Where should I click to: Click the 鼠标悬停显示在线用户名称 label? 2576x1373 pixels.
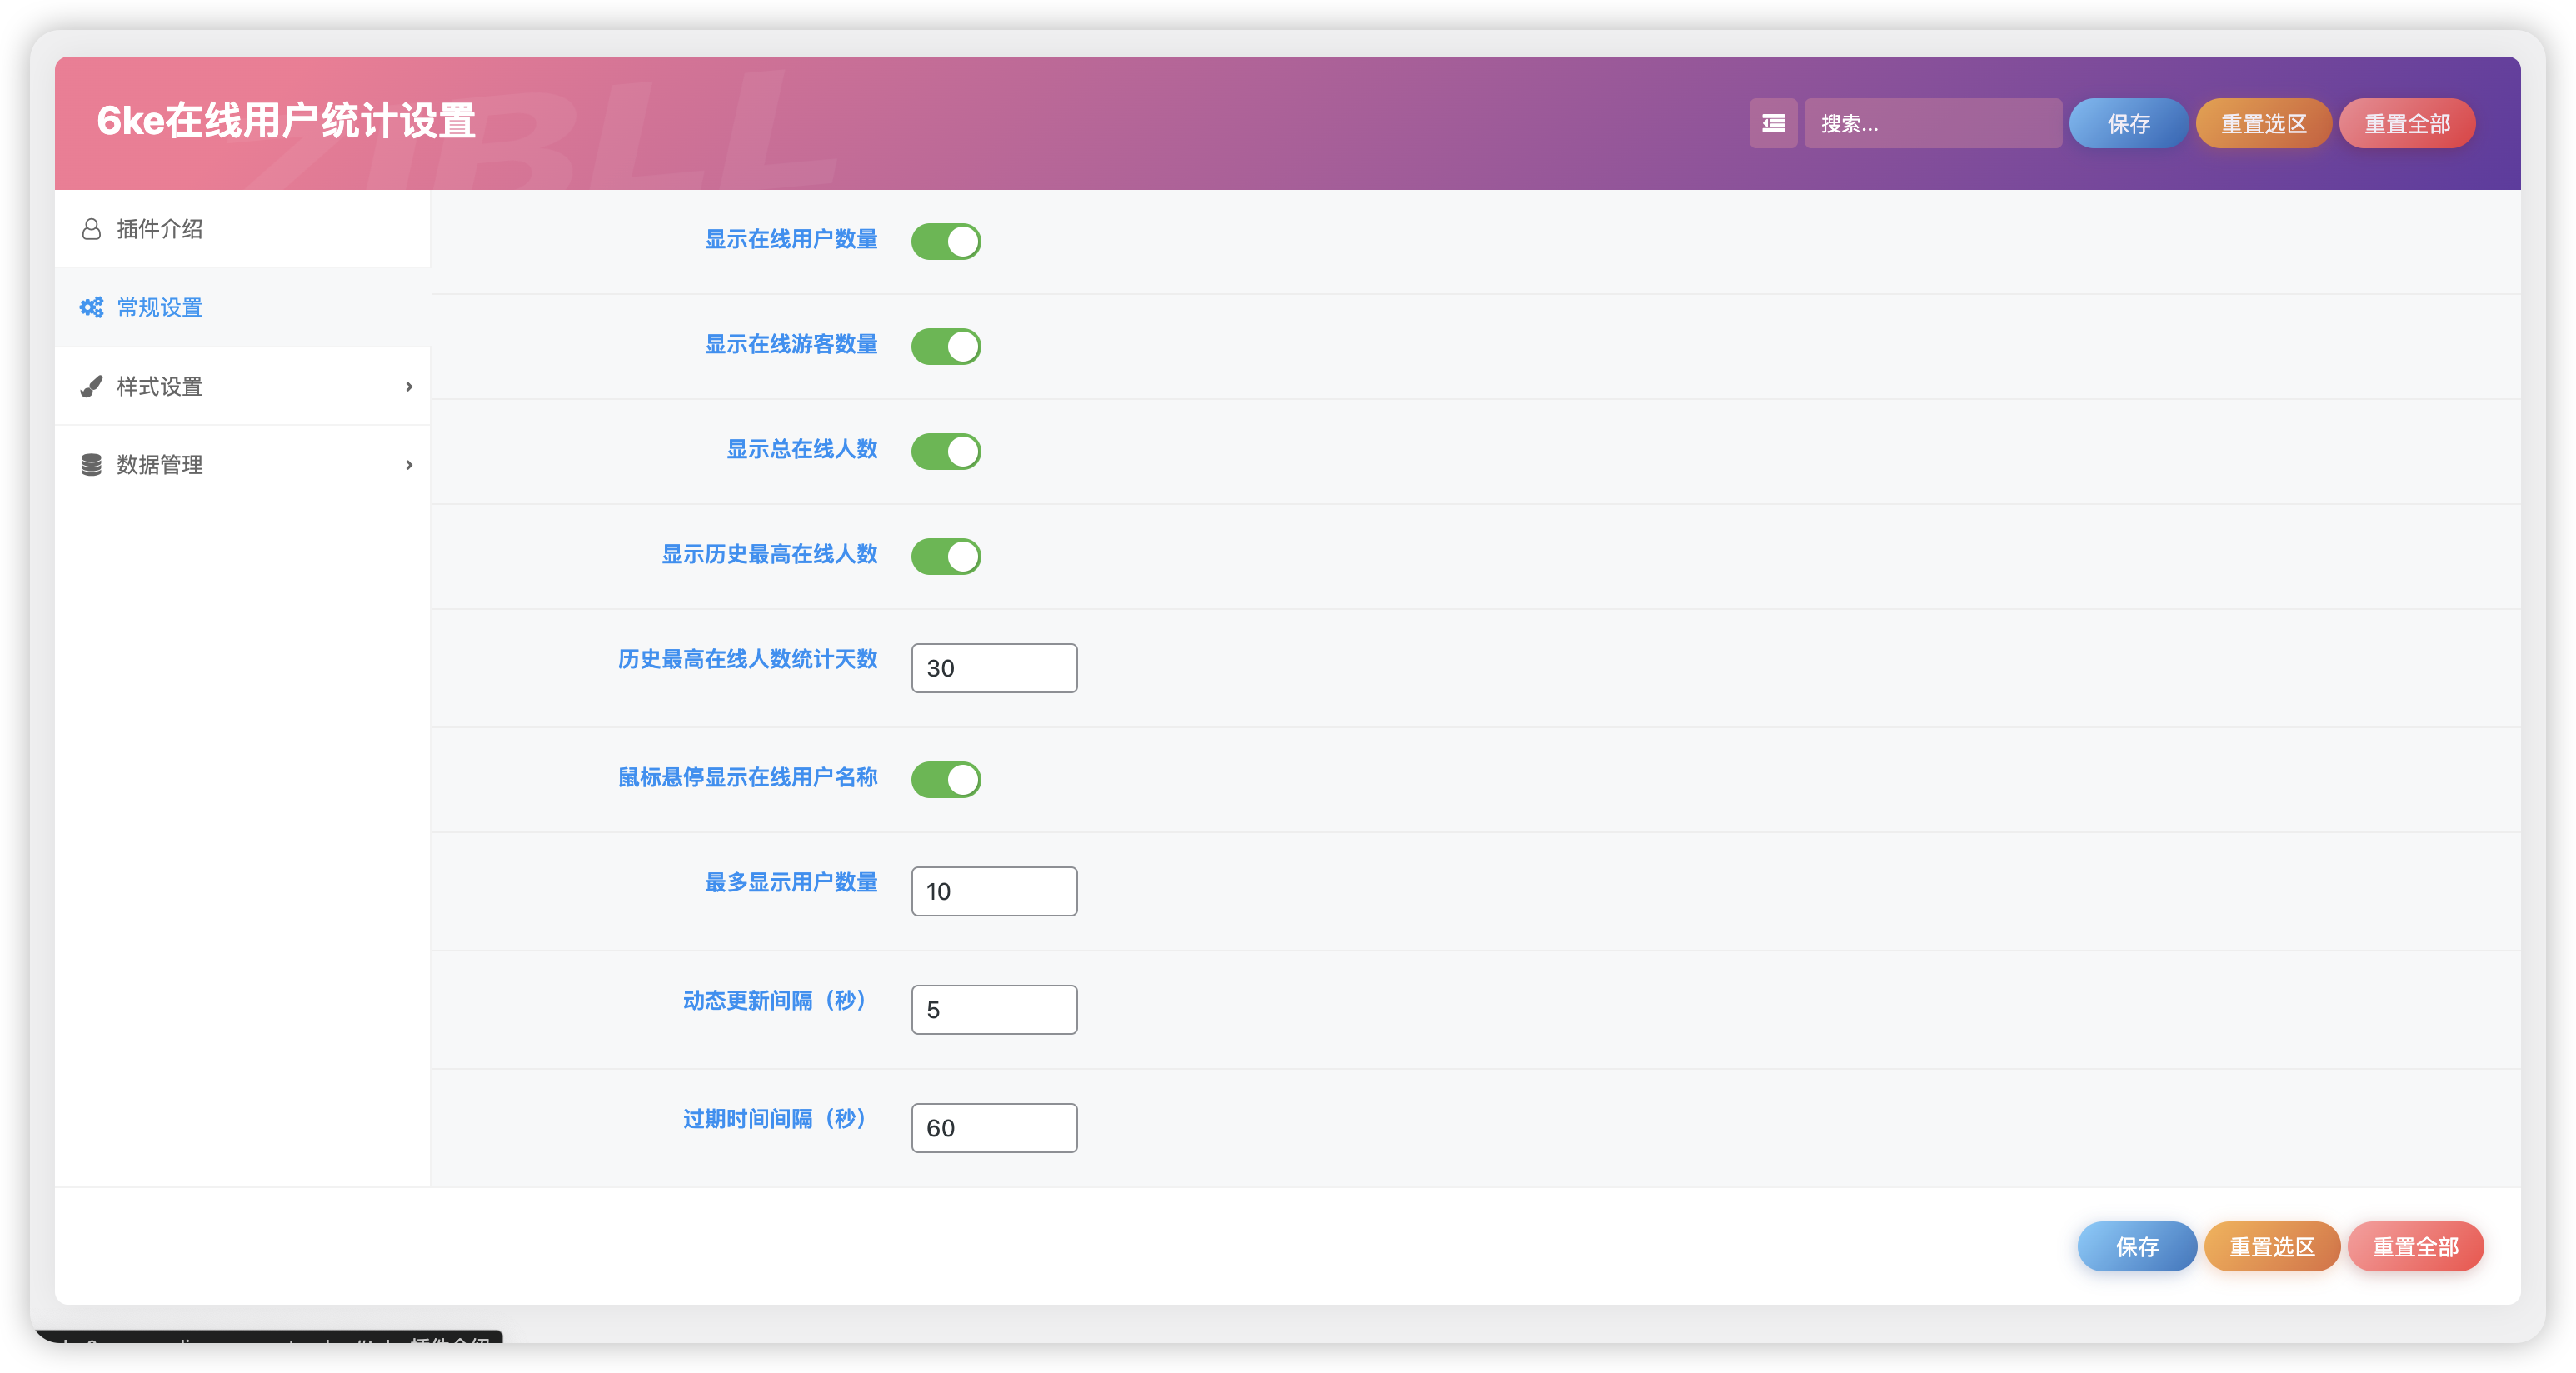pyautogui.click(x=747, y=777)
